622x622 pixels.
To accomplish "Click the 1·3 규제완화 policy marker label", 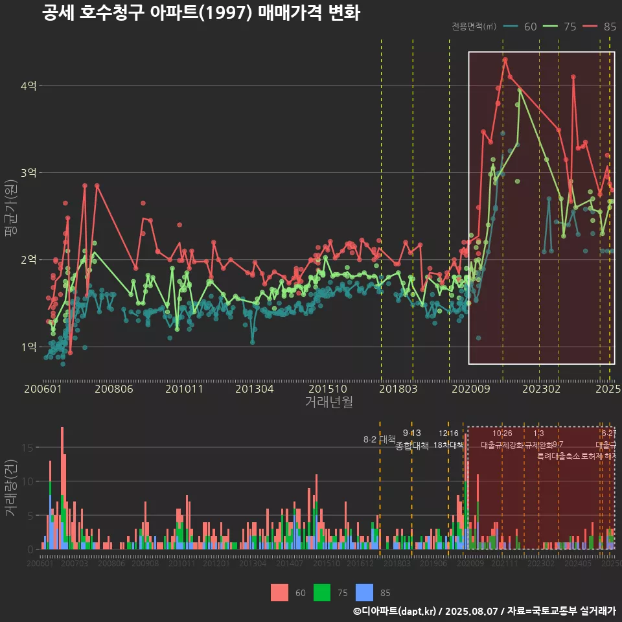I will click(538, 439).
